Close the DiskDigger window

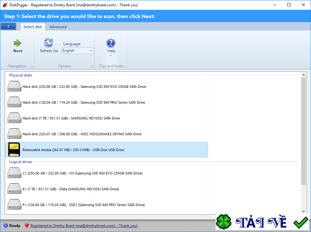tap(303, 5)
